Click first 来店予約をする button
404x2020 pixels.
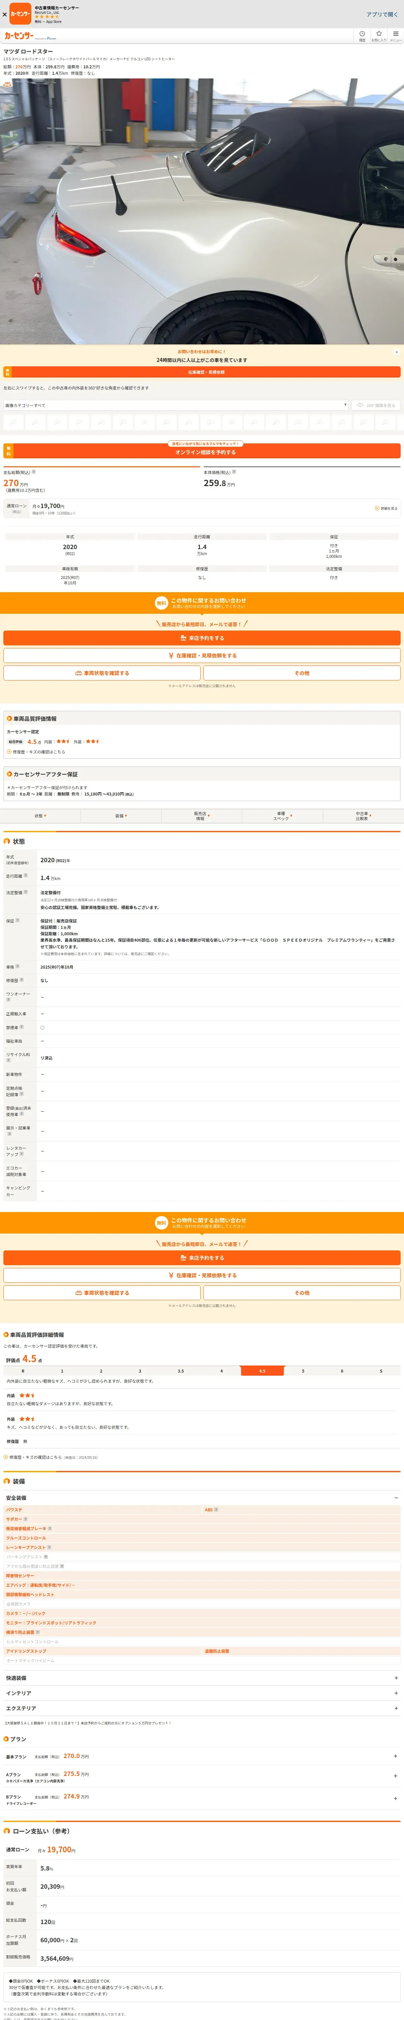coord(202,638)
